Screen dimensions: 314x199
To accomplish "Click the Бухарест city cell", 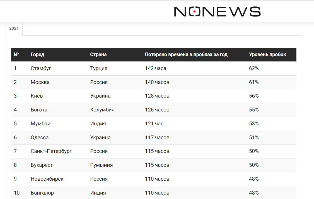I will pyautogui.click(x=42, y=165).
